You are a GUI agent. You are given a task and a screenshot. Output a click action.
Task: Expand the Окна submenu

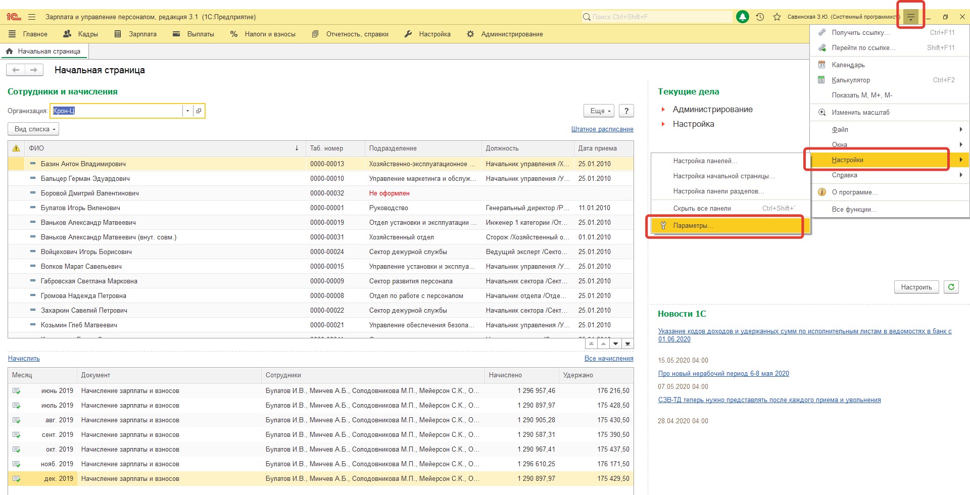coord(890,144)
